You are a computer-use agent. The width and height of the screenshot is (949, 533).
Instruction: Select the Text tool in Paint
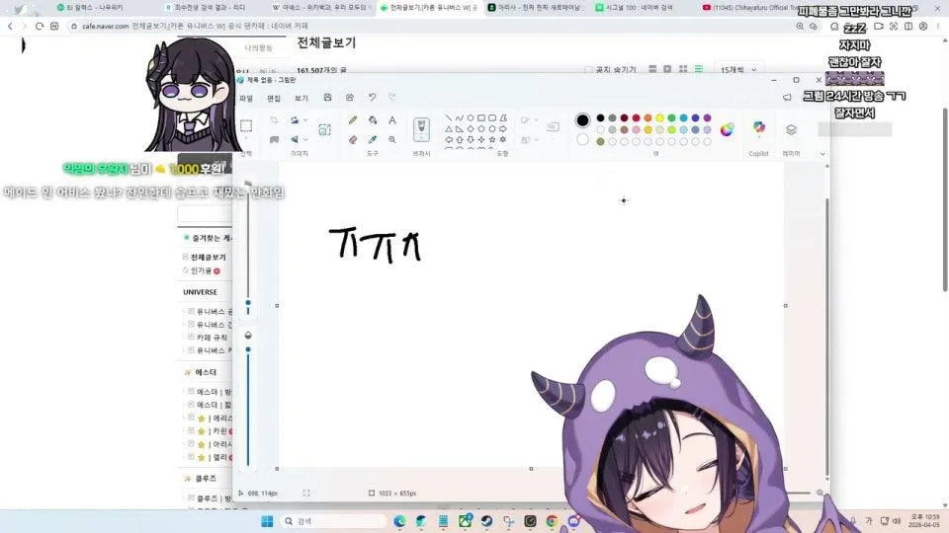click(x=392, y=120)
